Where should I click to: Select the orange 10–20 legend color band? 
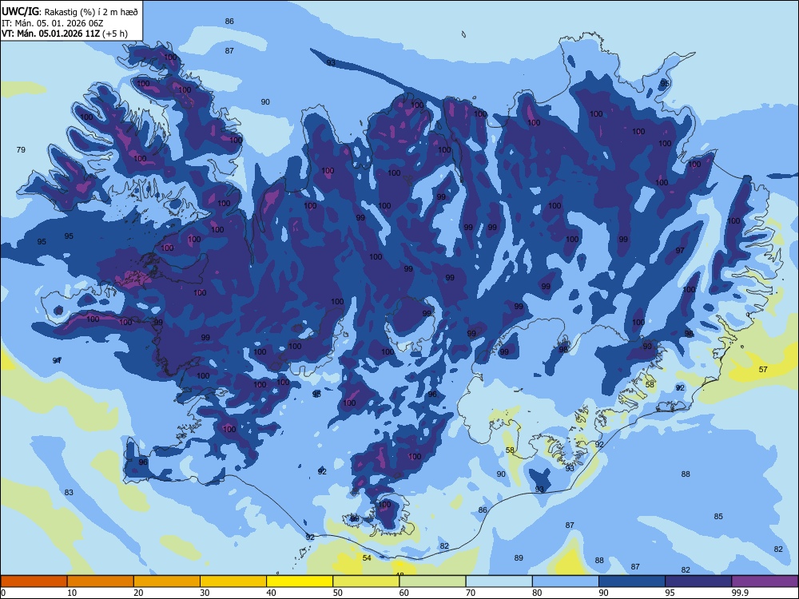tap(101, 581)
